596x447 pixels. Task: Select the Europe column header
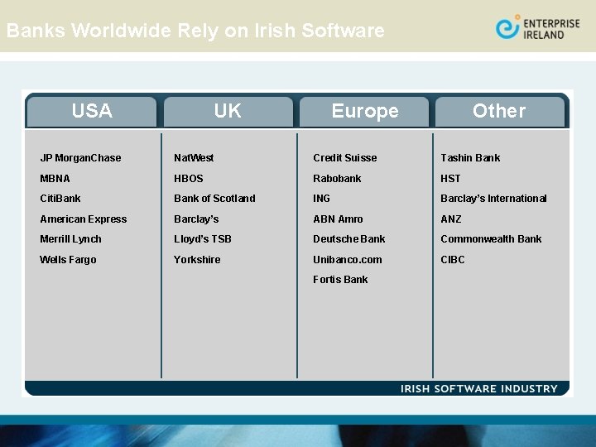coord(364,112)
